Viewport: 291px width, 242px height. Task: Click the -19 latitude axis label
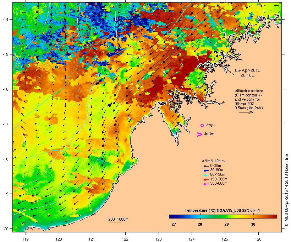coord(5,194)
